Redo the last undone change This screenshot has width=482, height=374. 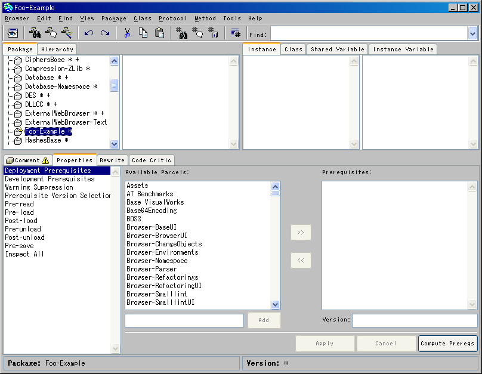point(105,33)
